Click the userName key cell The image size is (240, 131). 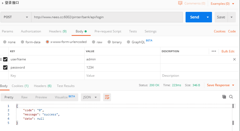tap(47, 59)
